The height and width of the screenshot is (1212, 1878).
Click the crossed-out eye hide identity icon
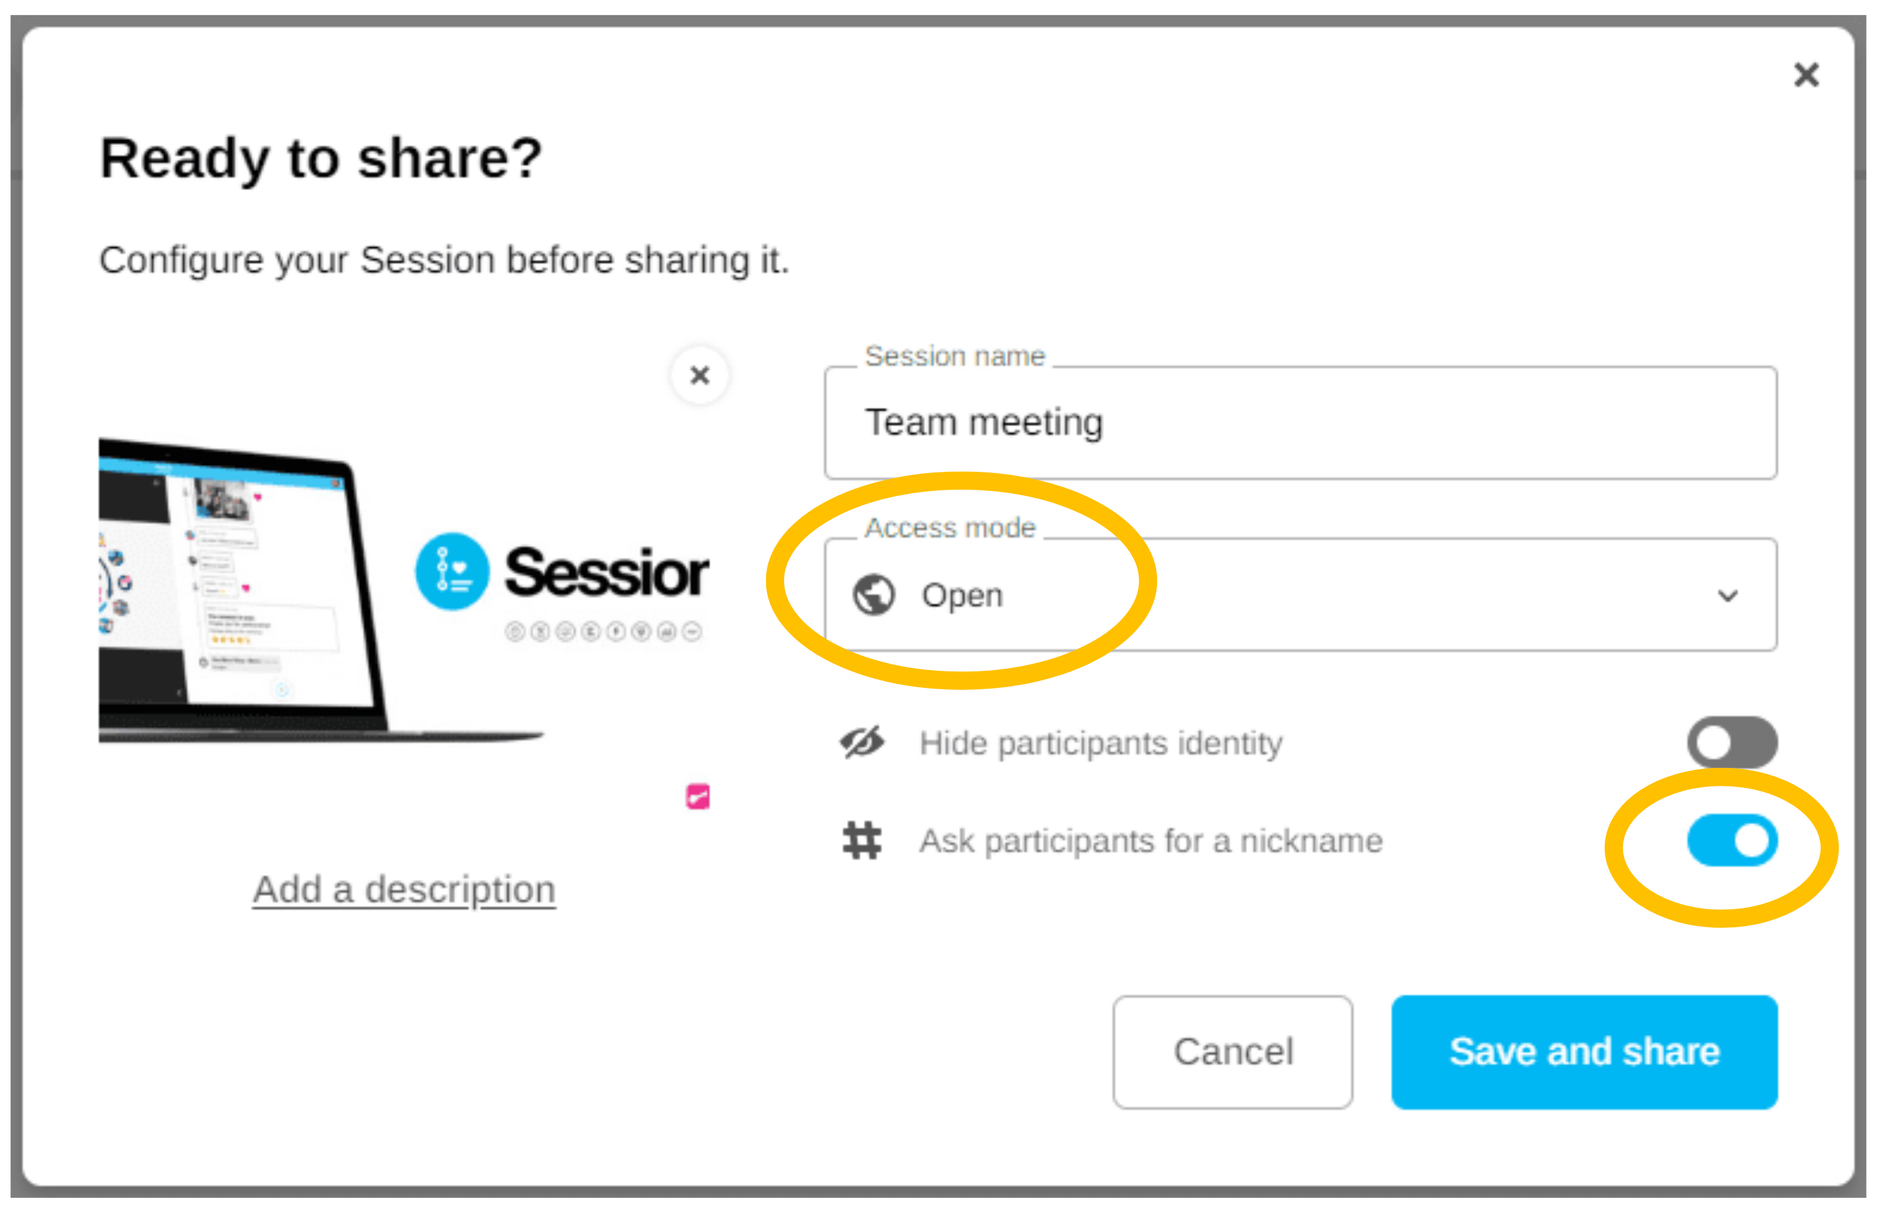862,742
